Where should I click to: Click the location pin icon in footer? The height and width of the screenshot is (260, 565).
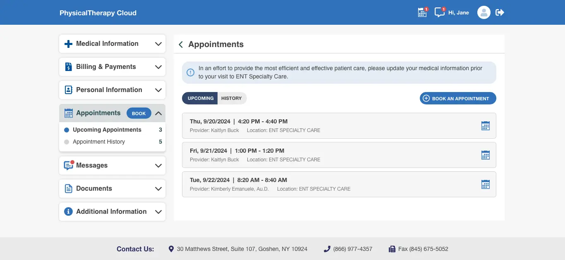(171, 248)
